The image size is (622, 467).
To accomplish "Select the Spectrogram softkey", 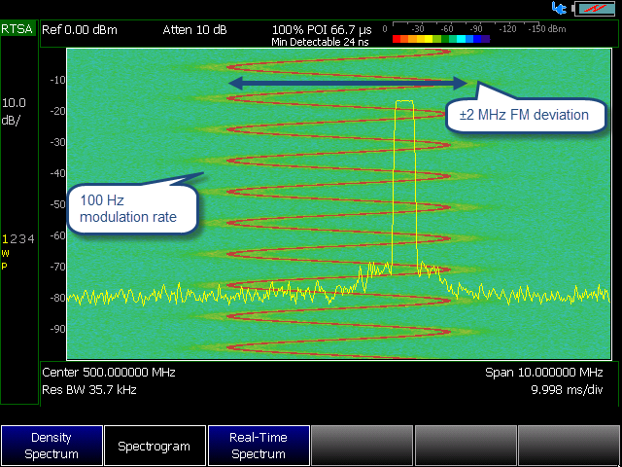I will [x=155, y=446].
